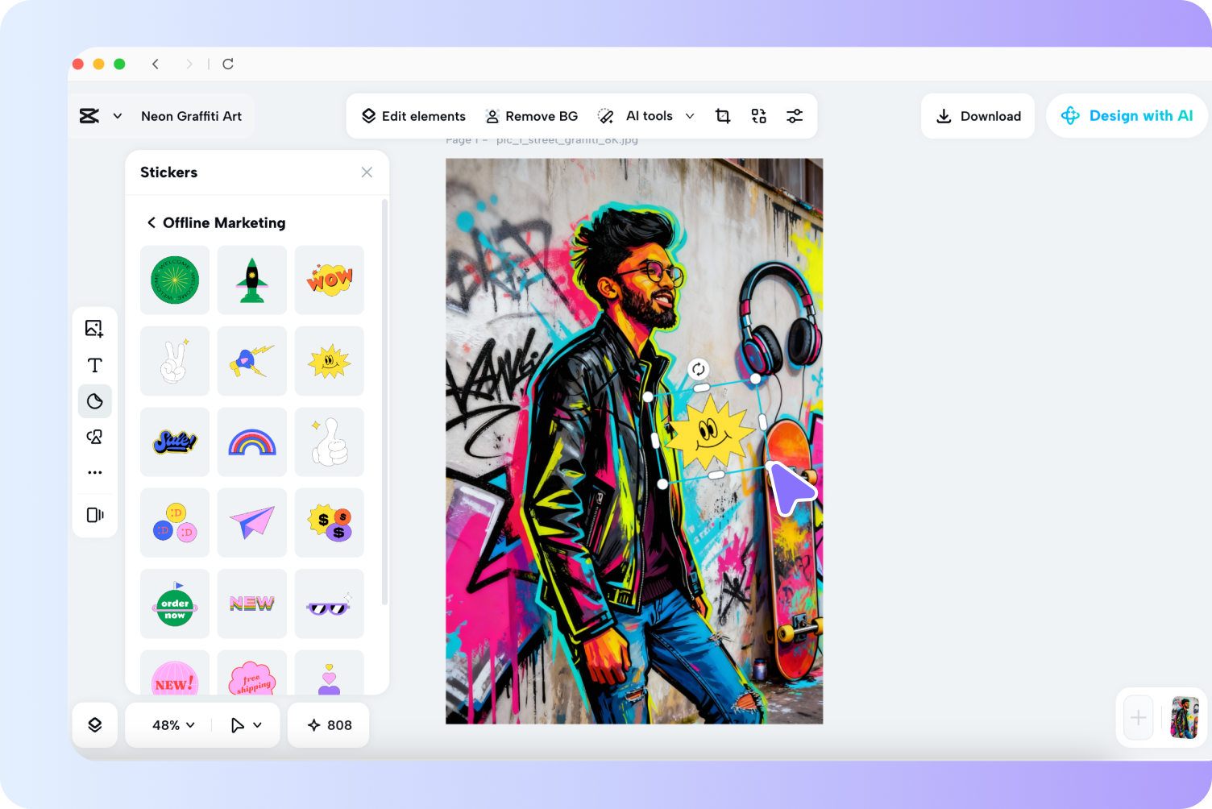The width and height of the screenshot is (1212, 809).
Task: Click the three-dots More icon in the sidebar
Action: (94, 471)
